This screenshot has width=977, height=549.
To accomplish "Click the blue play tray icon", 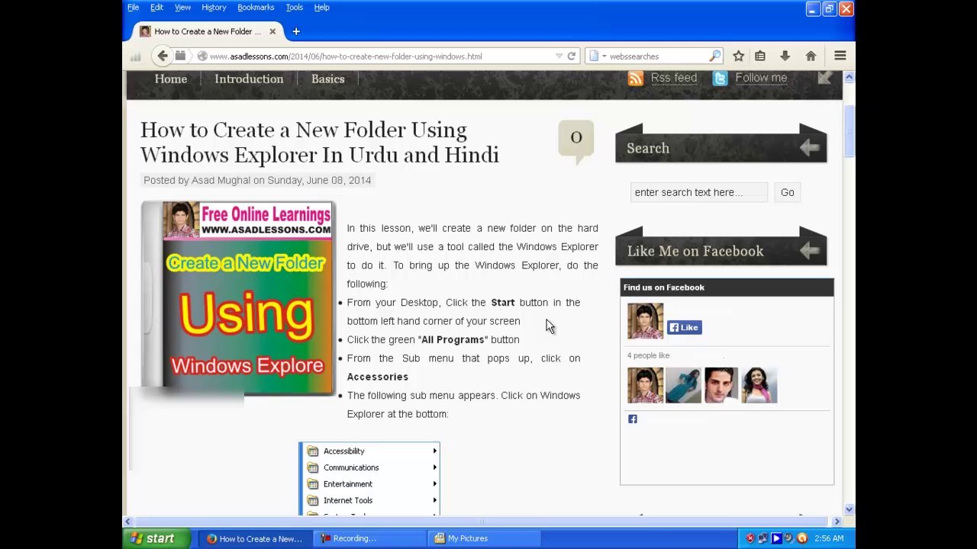I will (776, 538).
